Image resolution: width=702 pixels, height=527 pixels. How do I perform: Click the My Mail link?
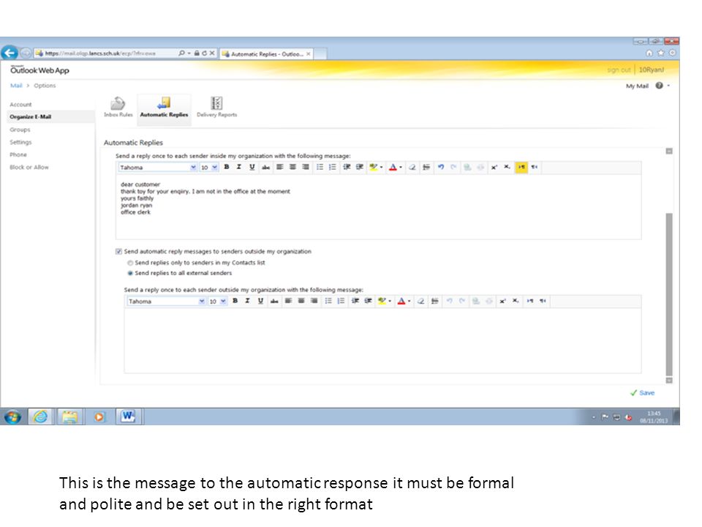(637, 86)
